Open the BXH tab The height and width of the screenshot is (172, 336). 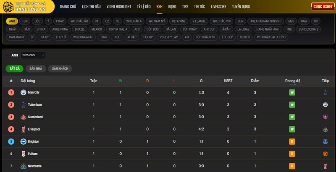(x=159, y=7)
